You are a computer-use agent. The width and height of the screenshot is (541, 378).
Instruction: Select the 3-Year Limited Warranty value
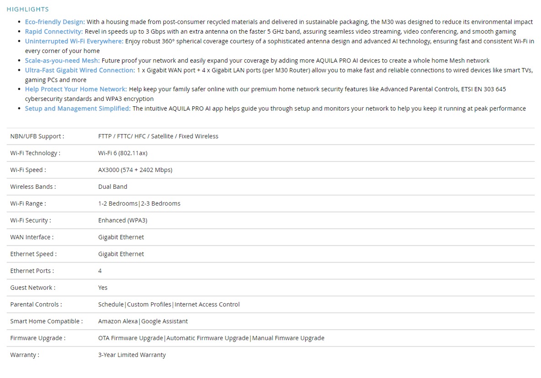pyautogui.click(x=132, y=355)
